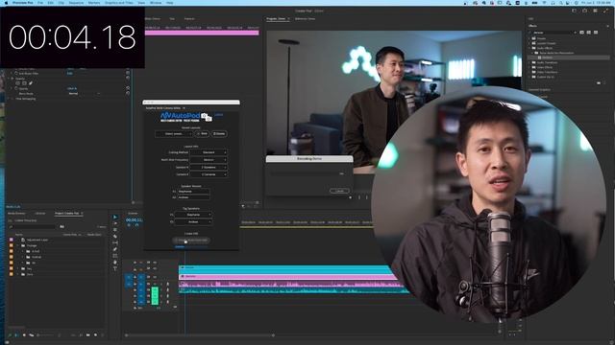Click the YUV Effects filter icon in Effects panel
Screen dimensions: 615x345
click(596, 33)
